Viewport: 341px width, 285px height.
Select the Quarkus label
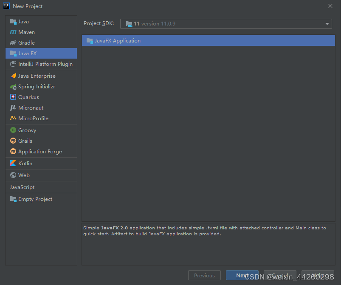tap(29, 97)
